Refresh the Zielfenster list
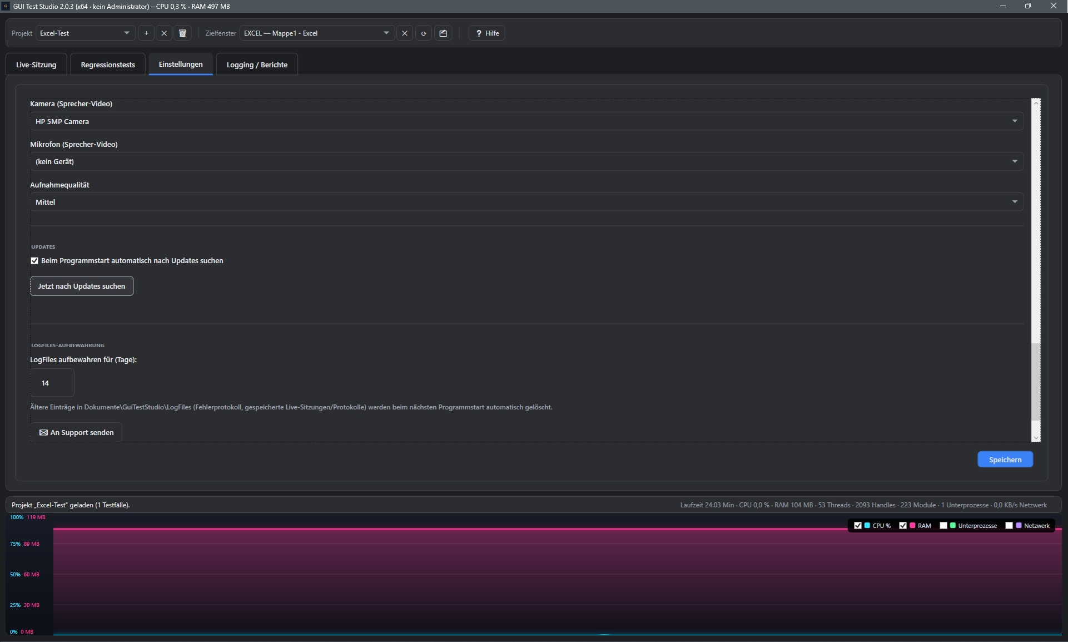This screenshot has height=642, width=1068. click(424, 33)
